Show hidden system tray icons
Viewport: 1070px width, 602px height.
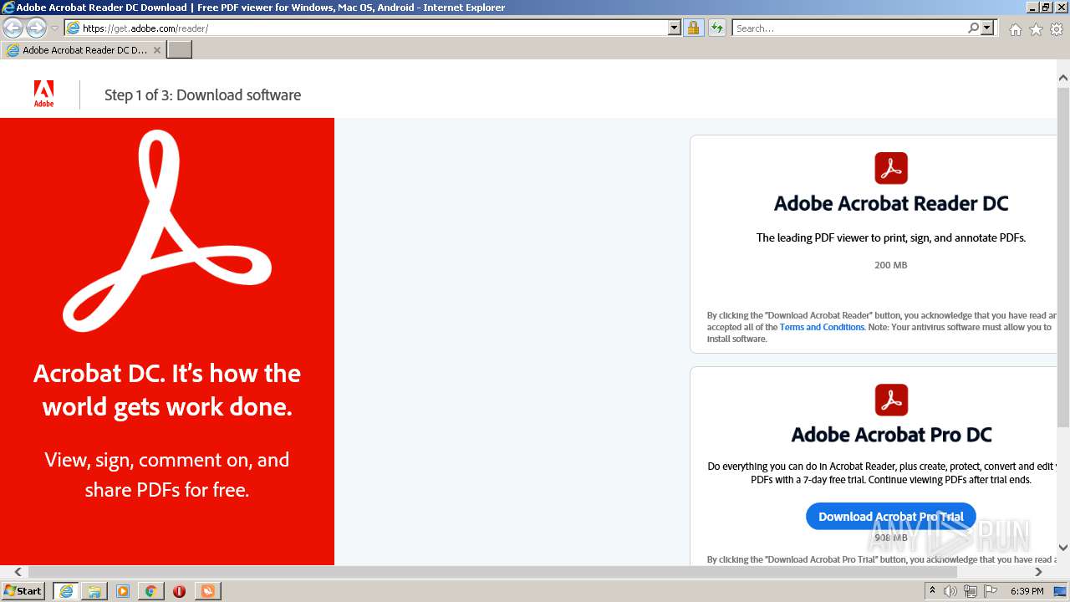click(932, 591)
